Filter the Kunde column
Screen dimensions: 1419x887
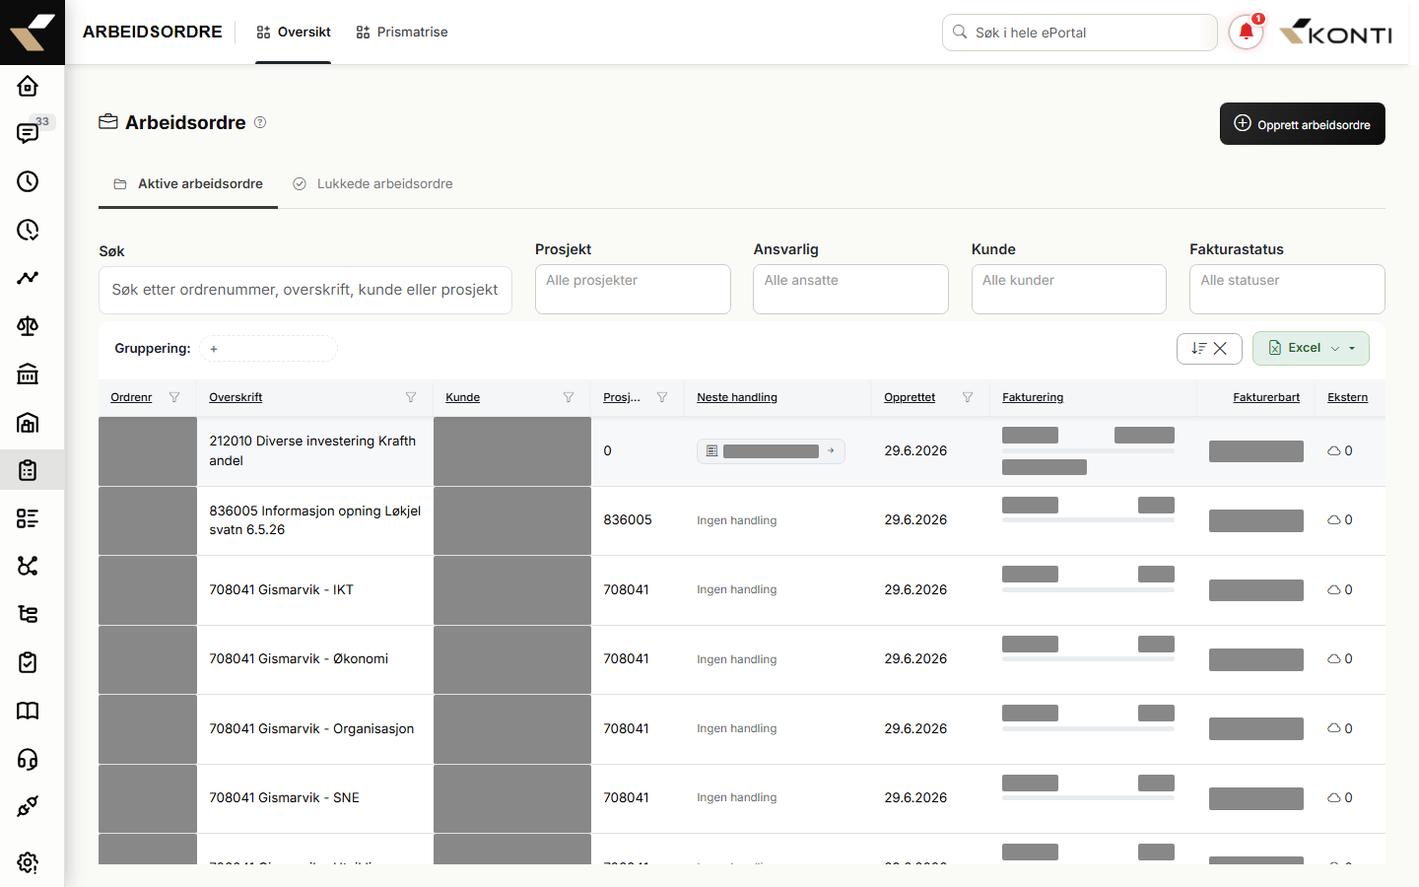[x=569, y=397]
